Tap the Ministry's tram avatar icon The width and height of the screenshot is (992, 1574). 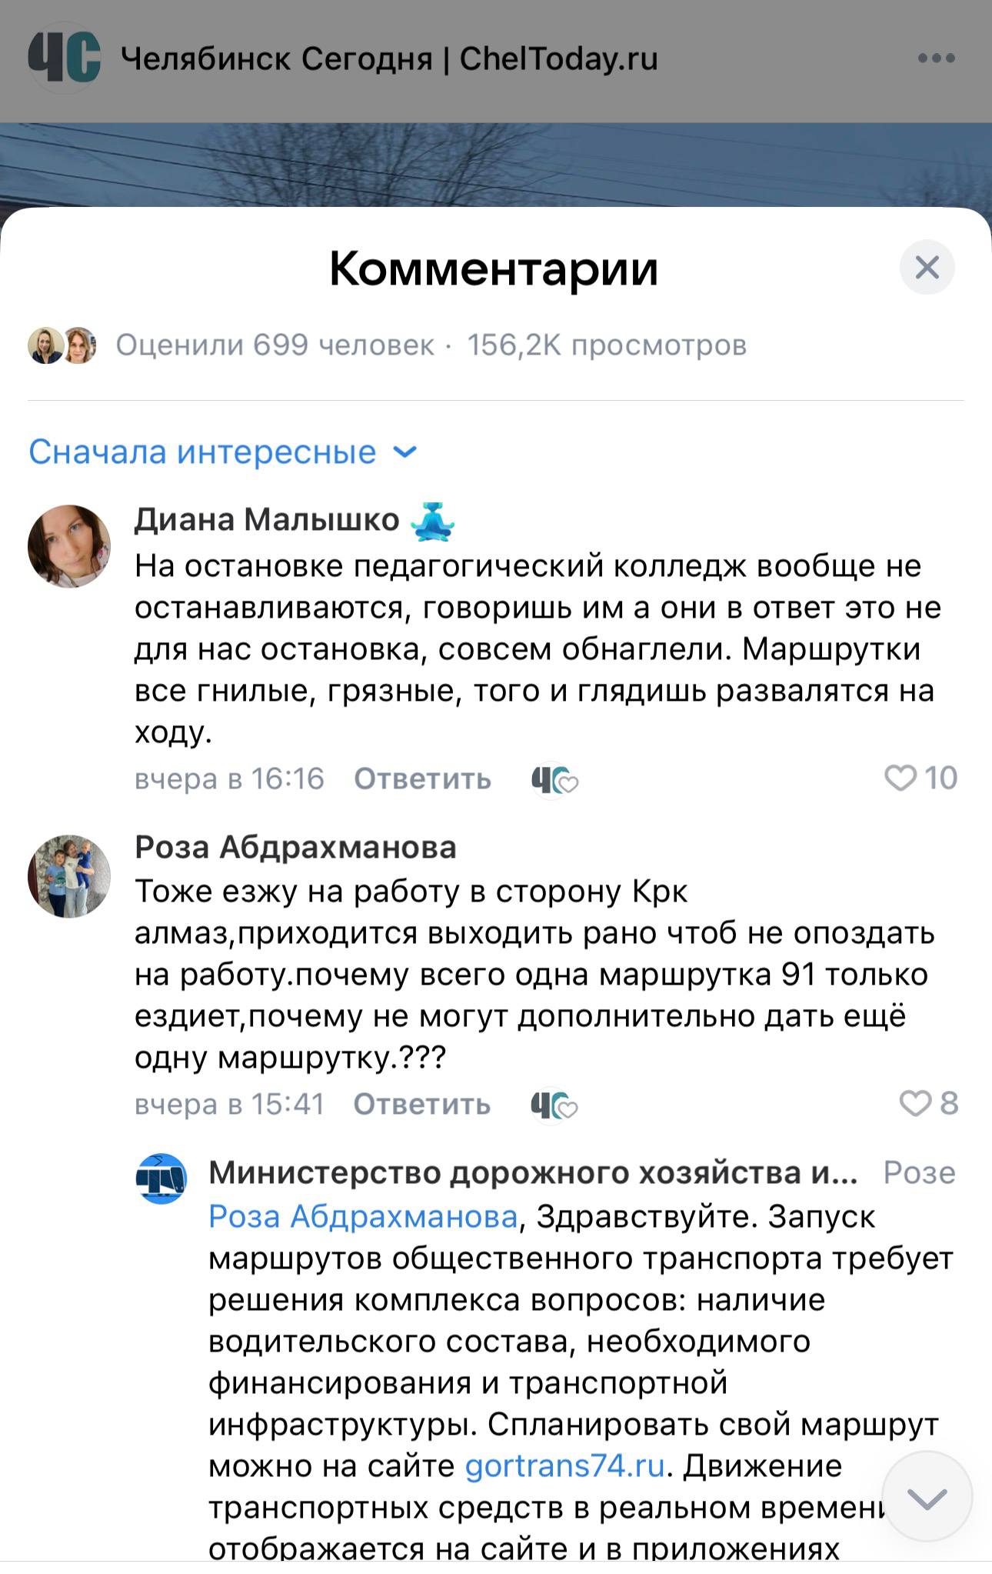tap(161, 1178)
